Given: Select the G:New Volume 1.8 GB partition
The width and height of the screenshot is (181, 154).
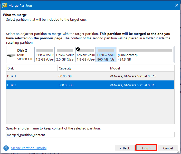Looking at the screenshot, I should (x=86, y=55).
